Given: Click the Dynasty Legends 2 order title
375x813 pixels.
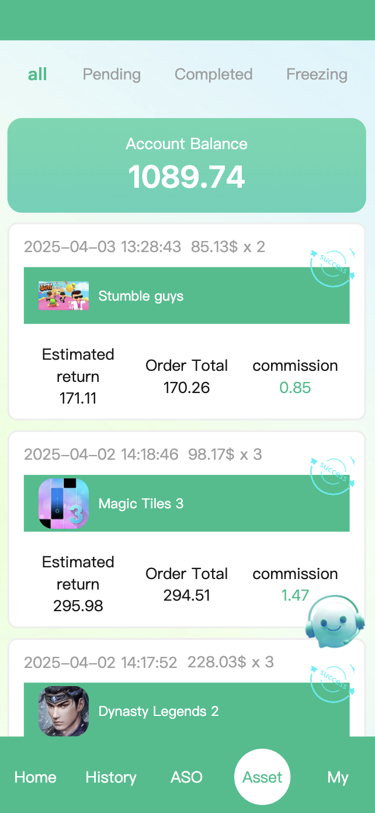Looking at the screenshot, I should coord(158,711).
